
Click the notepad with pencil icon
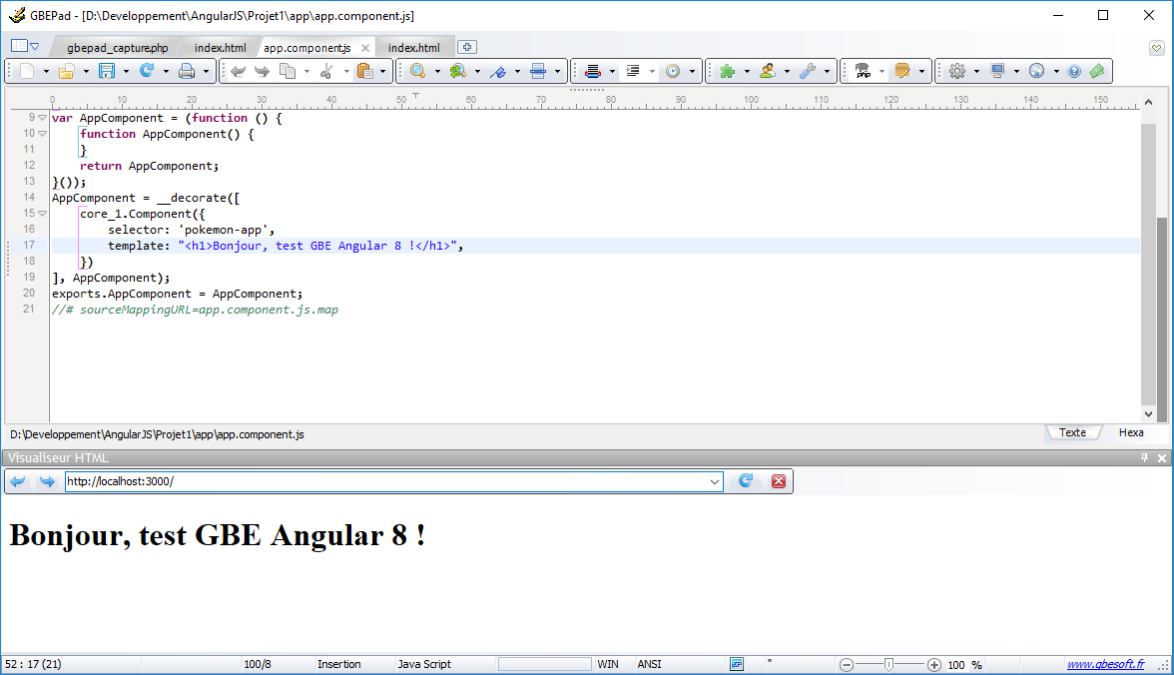[x=902, y=71]
